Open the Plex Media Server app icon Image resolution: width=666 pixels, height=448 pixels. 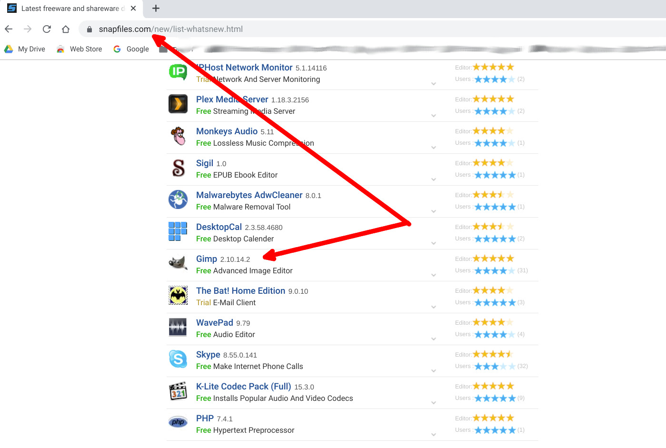coord(178,104)
